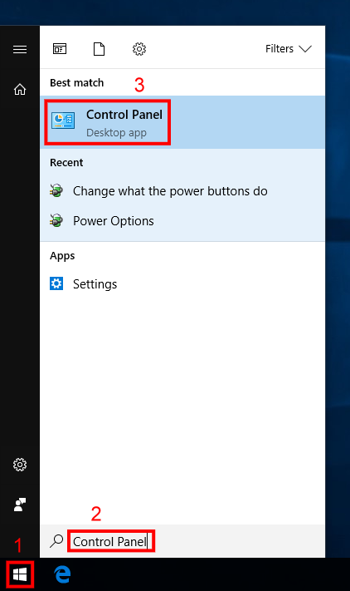
Task: Launch the Settings app result
Action: click(182, 283)
